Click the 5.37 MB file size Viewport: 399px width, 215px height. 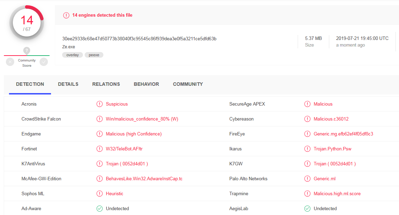pyautogui.click(x=314, y=39)
